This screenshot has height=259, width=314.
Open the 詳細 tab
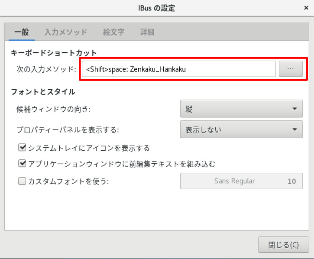point(147,32)
